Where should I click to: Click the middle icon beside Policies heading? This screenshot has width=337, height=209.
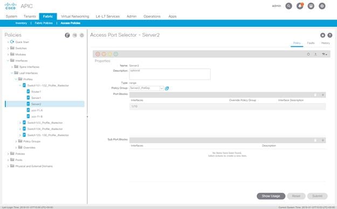tap(74, 35)
